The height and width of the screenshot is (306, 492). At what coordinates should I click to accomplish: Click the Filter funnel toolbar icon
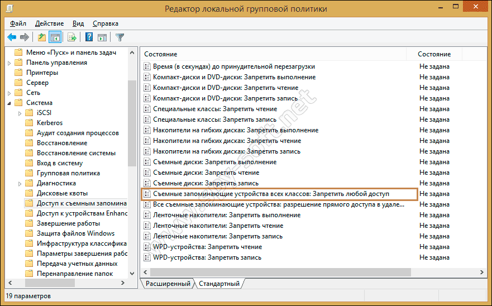point(120,37)
